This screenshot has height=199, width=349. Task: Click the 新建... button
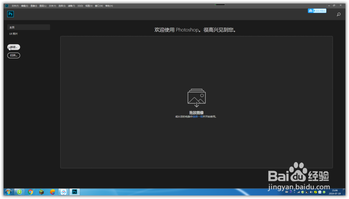[14, 47]
